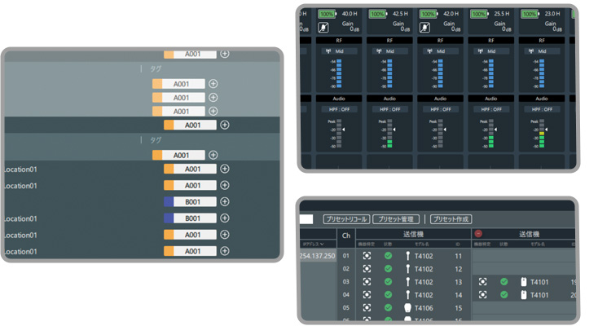This screenshot has height=326, width=598.
Task: Click the Ch column header
Action: [346, 236]
